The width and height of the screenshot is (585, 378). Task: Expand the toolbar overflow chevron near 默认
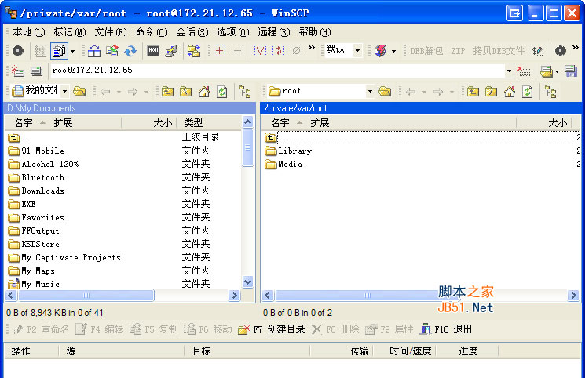312,47
